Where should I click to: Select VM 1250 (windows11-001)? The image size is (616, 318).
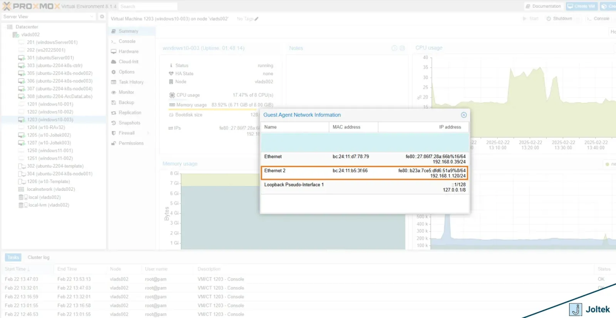coord(50,150)
